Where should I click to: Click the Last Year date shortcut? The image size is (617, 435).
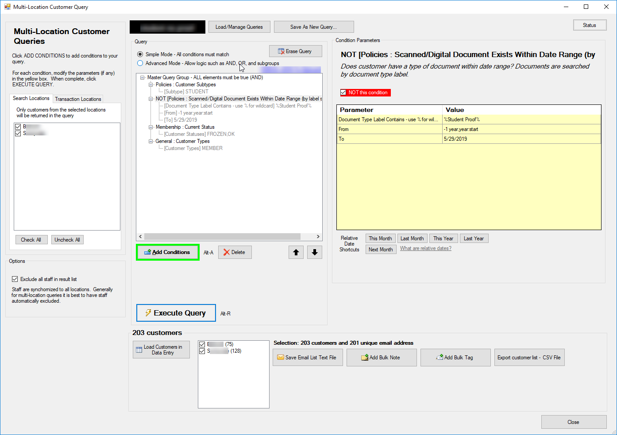tap(474, 239)
